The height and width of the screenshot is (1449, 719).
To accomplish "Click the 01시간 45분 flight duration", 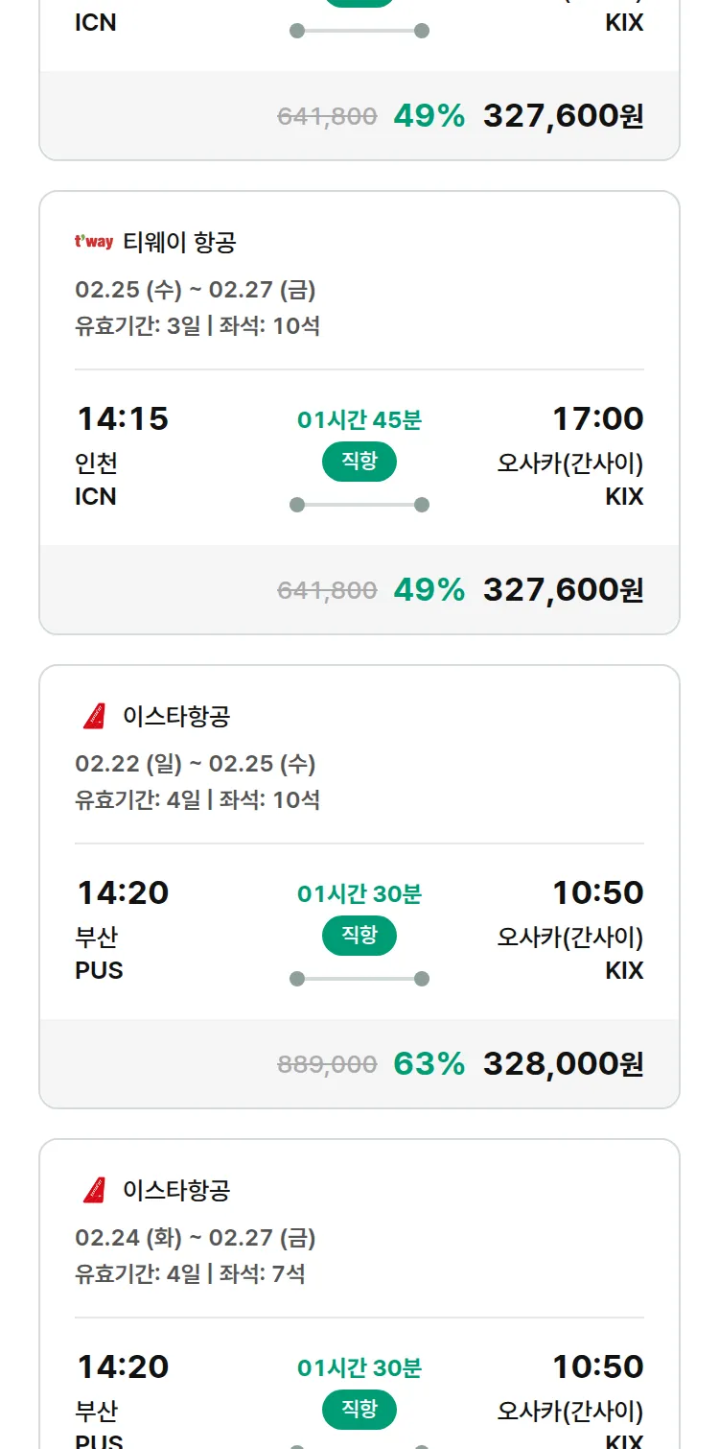I will 359,419.
